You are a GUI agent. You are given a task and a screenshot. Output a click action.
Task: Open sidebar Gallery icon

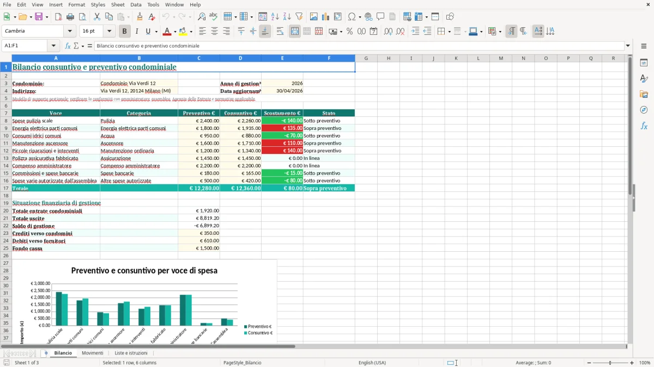coord(644,94)
